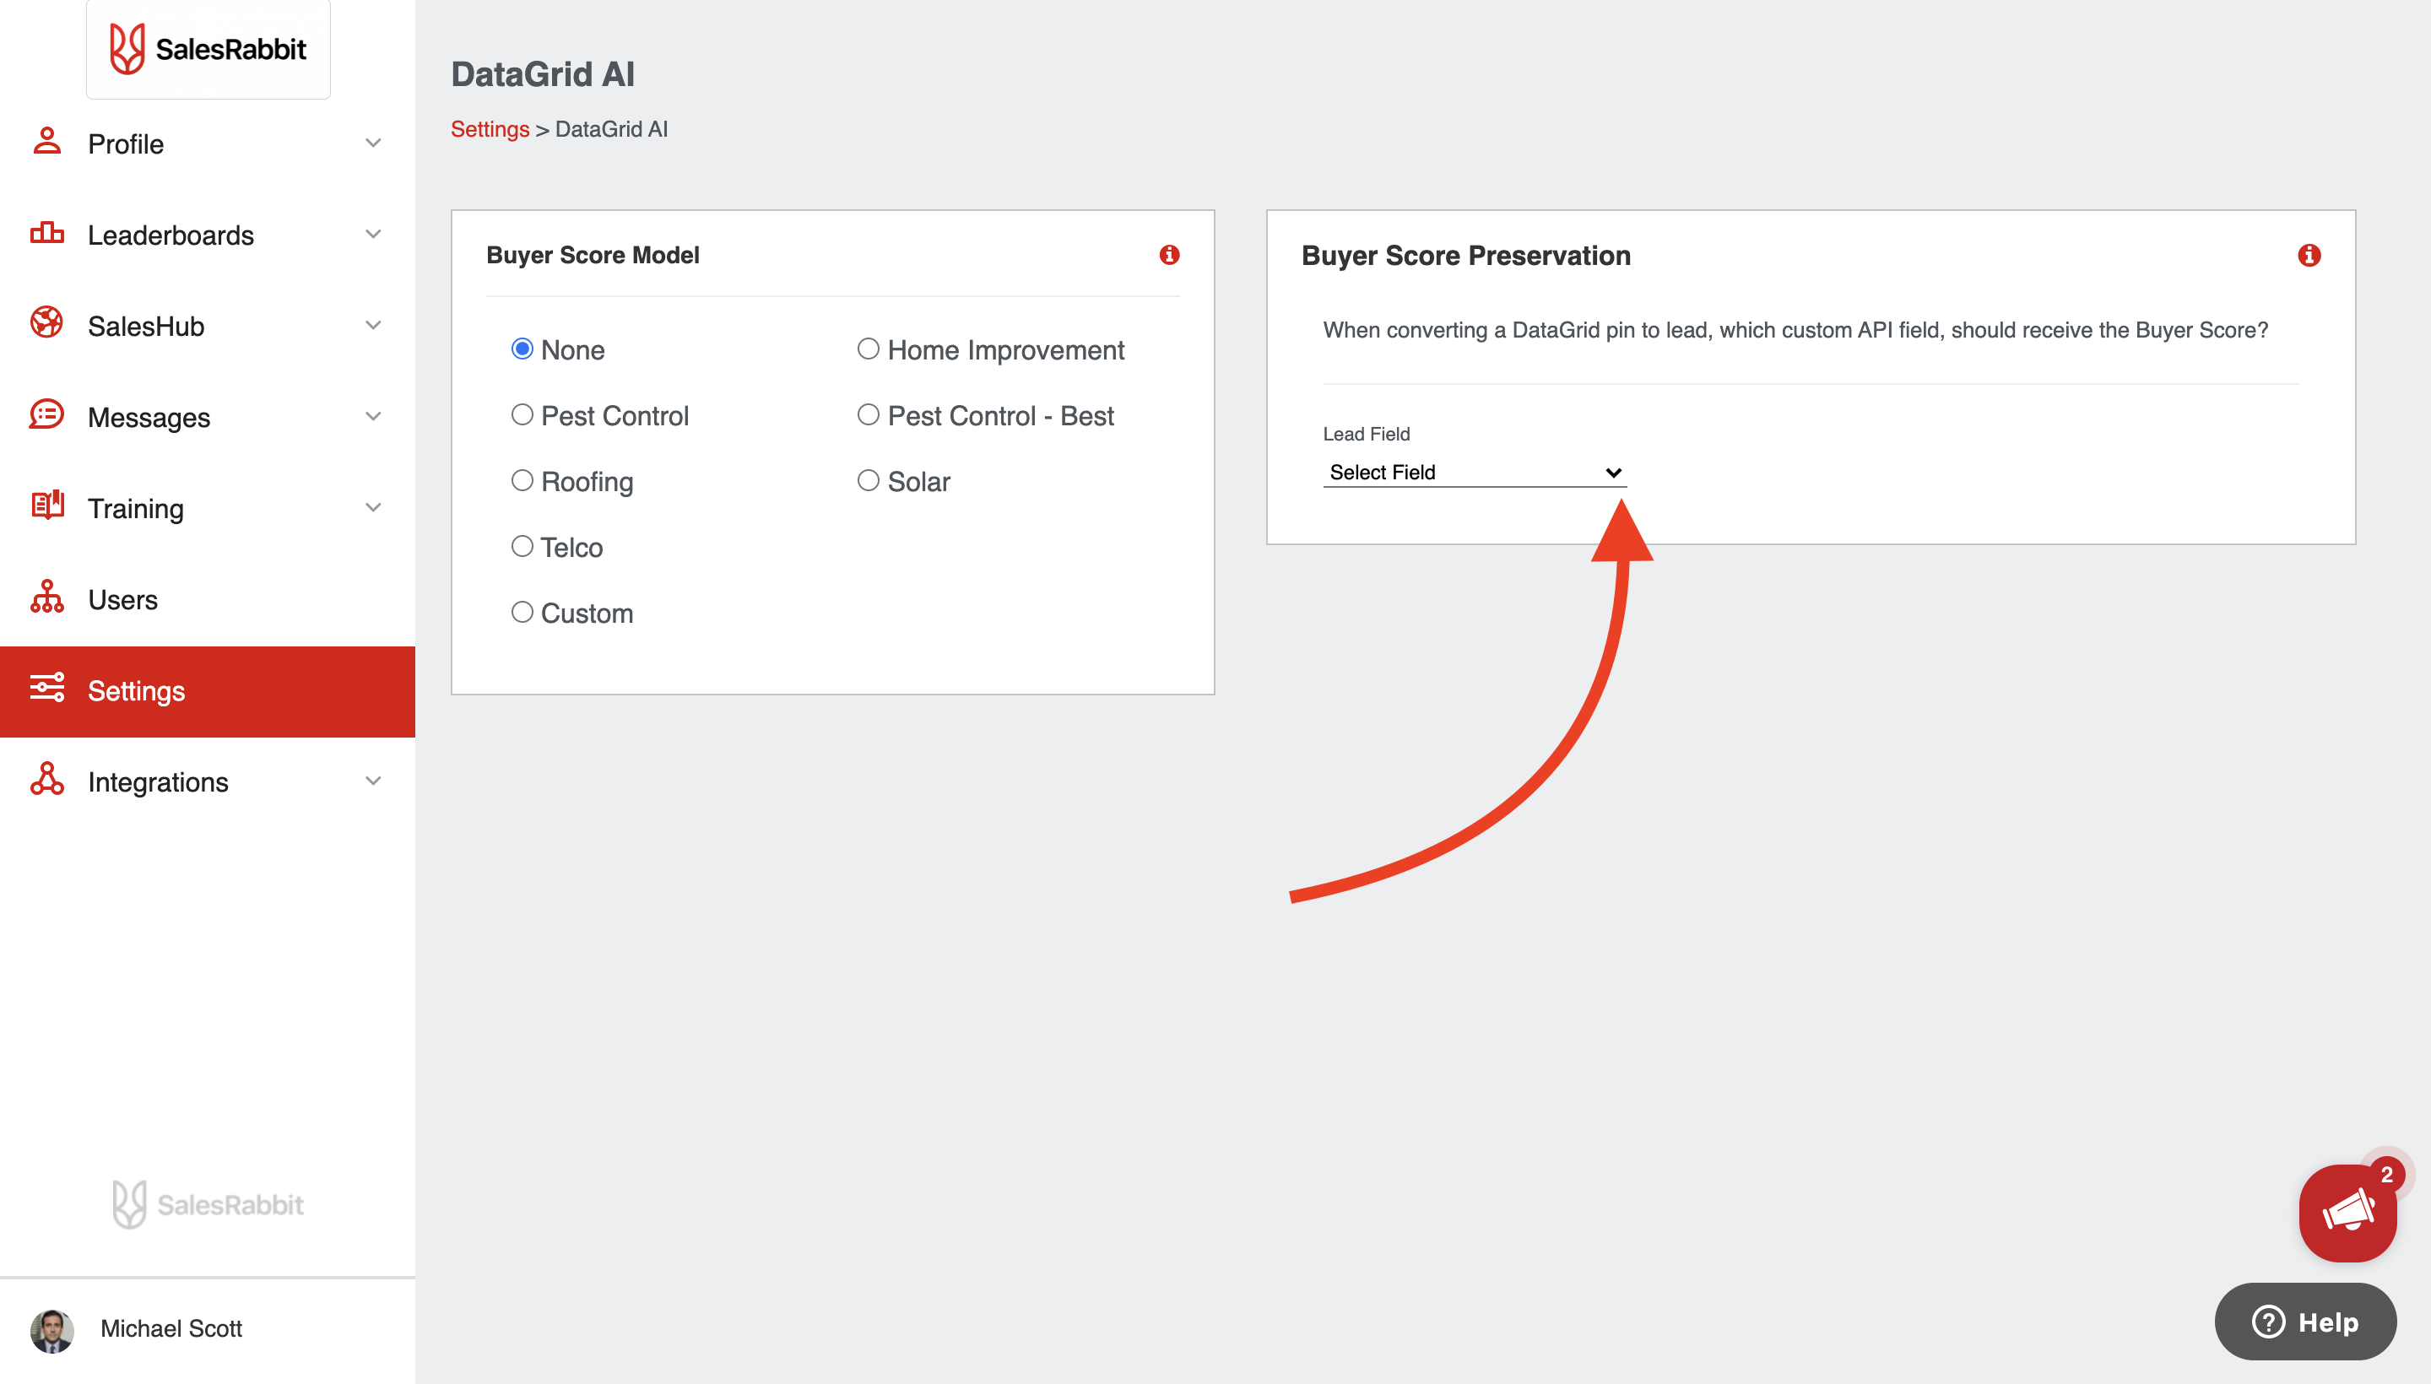Click the Profile person icon
The height and width of the screenshot is (1384, 2431).
pyautogui.click(x=46, y=142)
